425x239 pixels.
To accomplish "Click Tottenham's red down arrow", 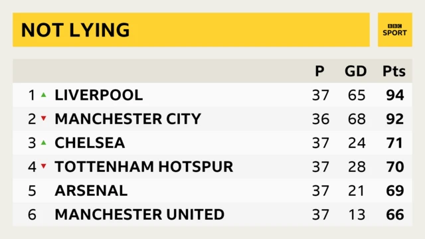I will (x=44, y=166).
